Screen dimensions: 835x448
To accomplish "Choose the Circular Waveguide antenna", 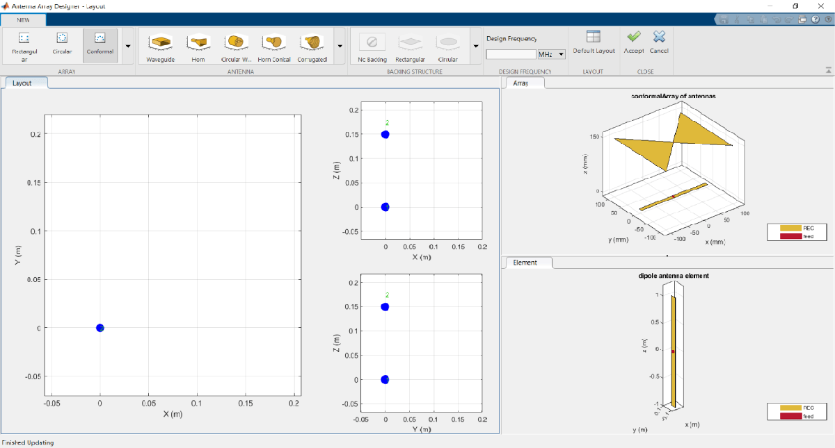I will [x=236, y=48].
